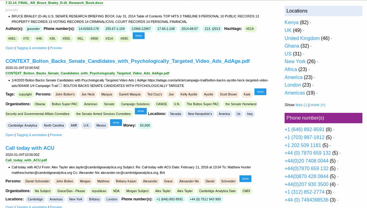Click 'Open' below the Bolton Money tag
Viewport: 367px width, 208px height.
tap(9, 135)
